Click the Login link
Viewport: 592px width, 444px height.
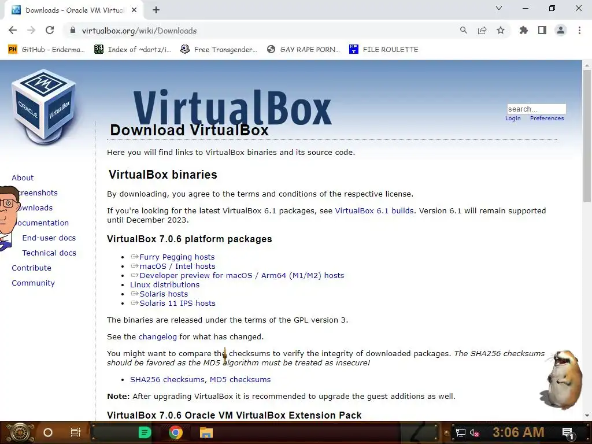tap(513, 118)
